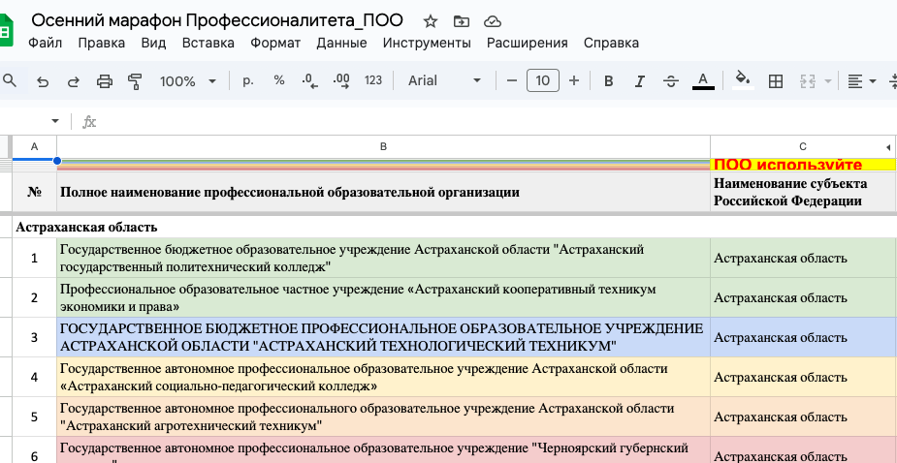Click the undo arrow
897x463 pixels.
pos(43,81)
